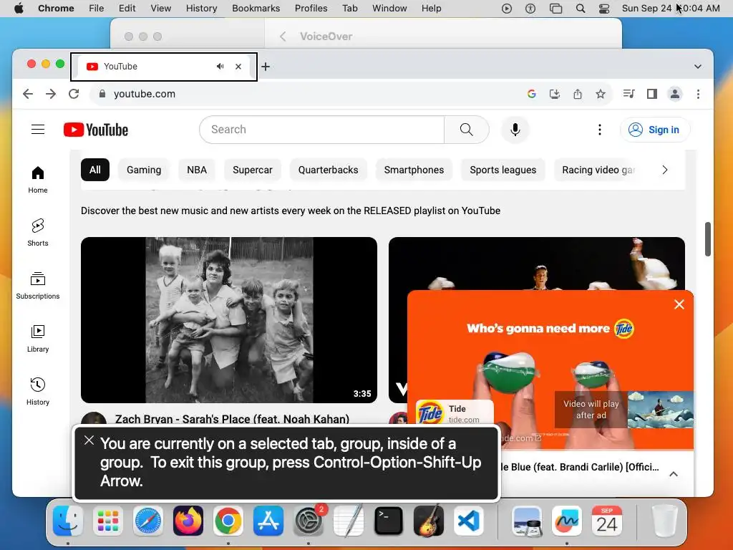Open the Accessibility shortcuts menu bar icon

point(530,9)
